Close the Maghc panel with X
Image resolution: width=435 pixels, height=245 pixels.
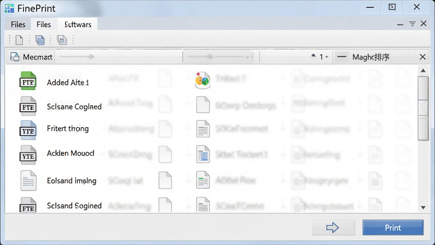pyautogui.click(x=423, y=57)
